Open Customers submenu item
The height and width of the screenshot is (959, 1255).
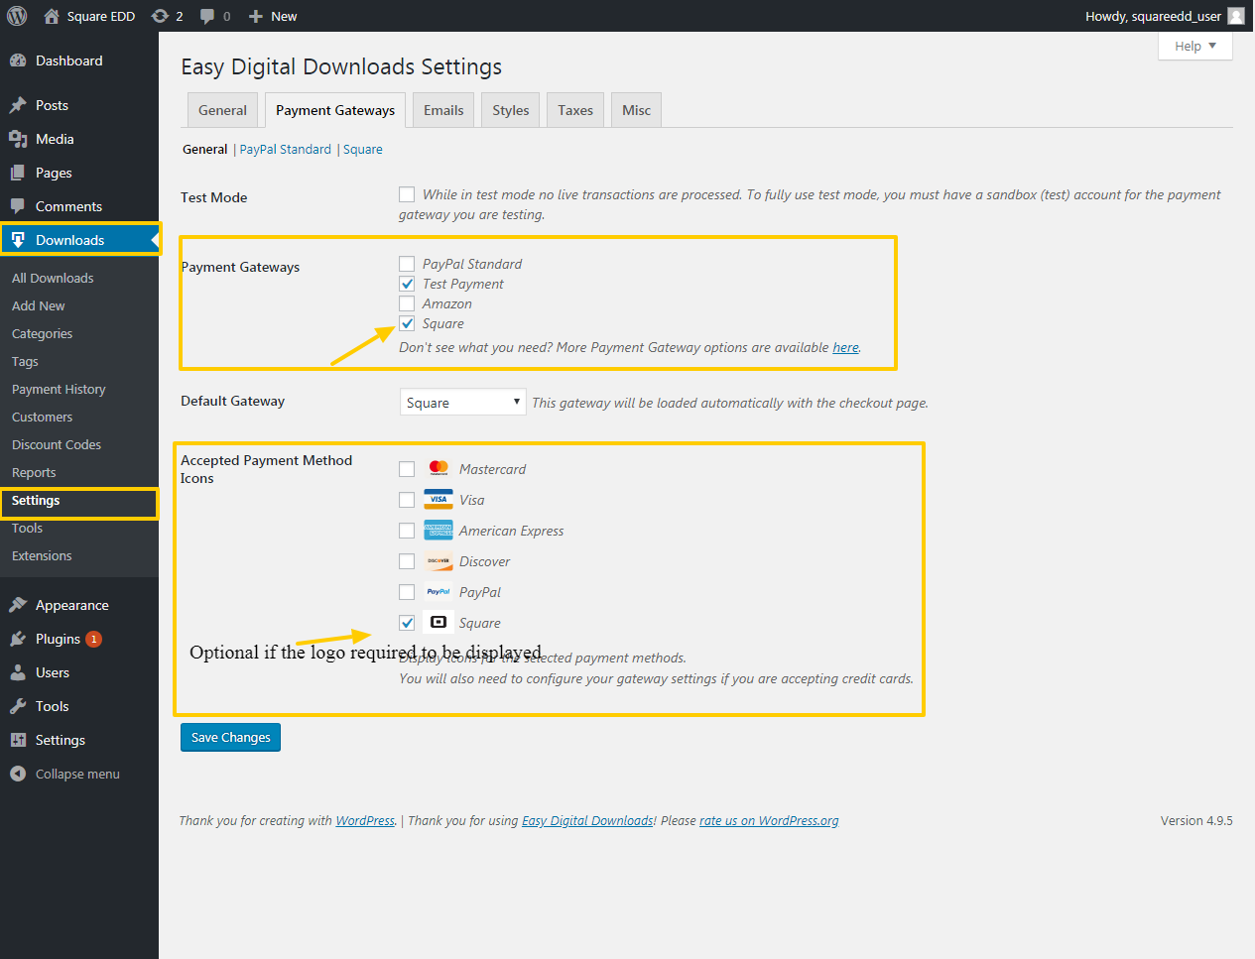point(42,417)
